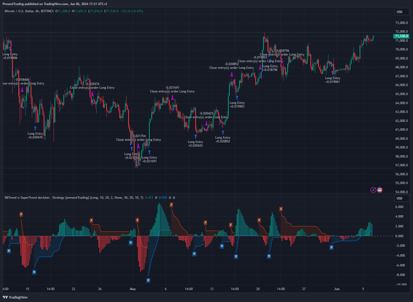
Task: Click the USD currency button on price pane
Action: [x=402, y=12]
